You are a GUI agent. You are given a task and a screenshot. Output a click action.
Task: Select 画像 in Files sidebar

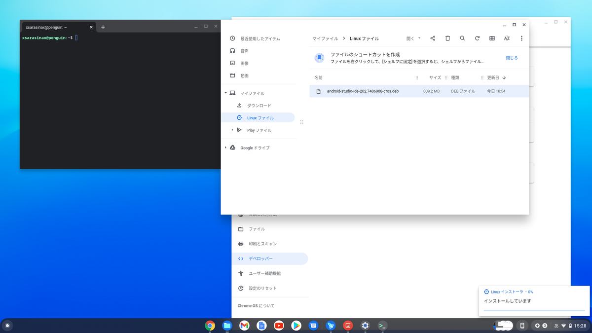click(244, 63)
